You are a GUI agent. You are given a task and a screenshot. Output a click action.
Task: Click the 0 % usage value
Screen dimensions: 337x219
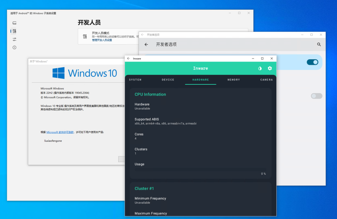tap(263, 174)
